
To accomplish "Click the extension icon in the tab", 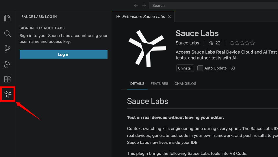I will (x=118, y=16).
